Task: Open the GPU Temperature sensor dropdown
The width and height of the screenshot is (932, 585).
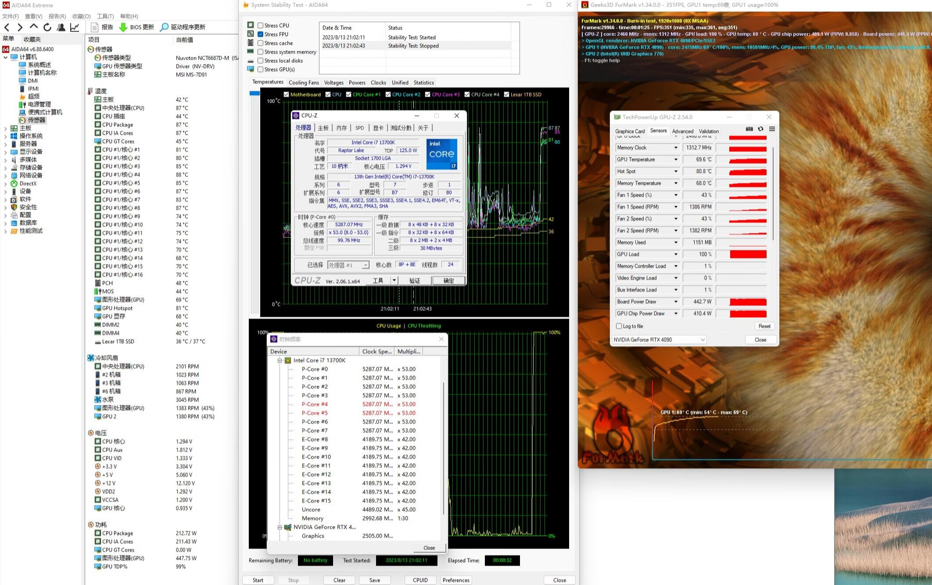Action: (676, 160)
